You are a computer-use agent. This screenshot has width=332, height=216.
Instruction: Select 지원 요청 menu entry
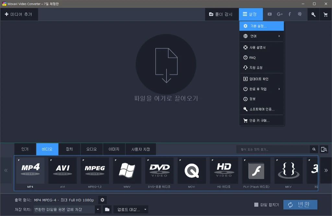click(x=262, y=68)
